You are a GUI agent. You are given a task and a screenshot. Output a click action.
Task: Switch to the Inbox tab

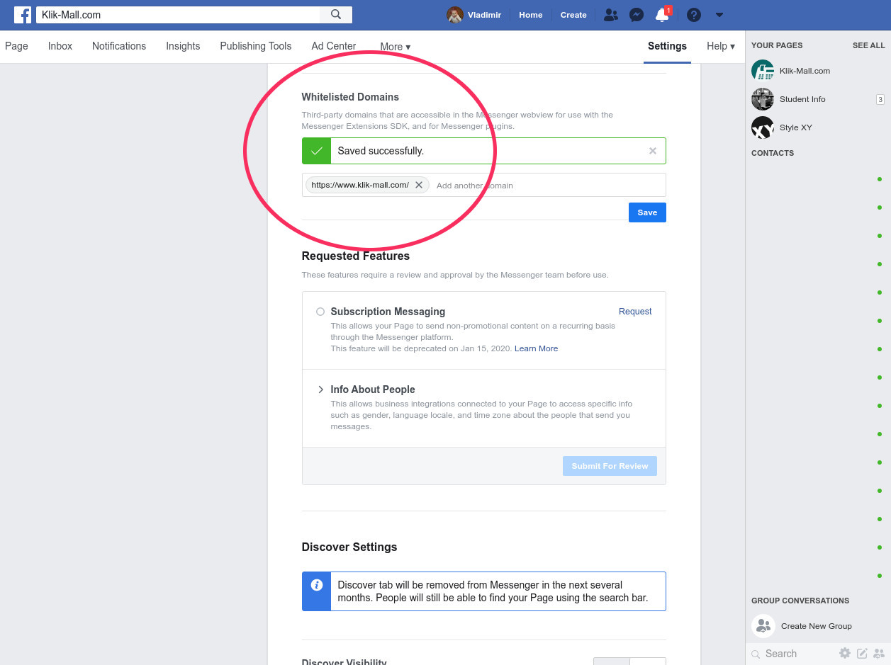[x=60, y=46]
